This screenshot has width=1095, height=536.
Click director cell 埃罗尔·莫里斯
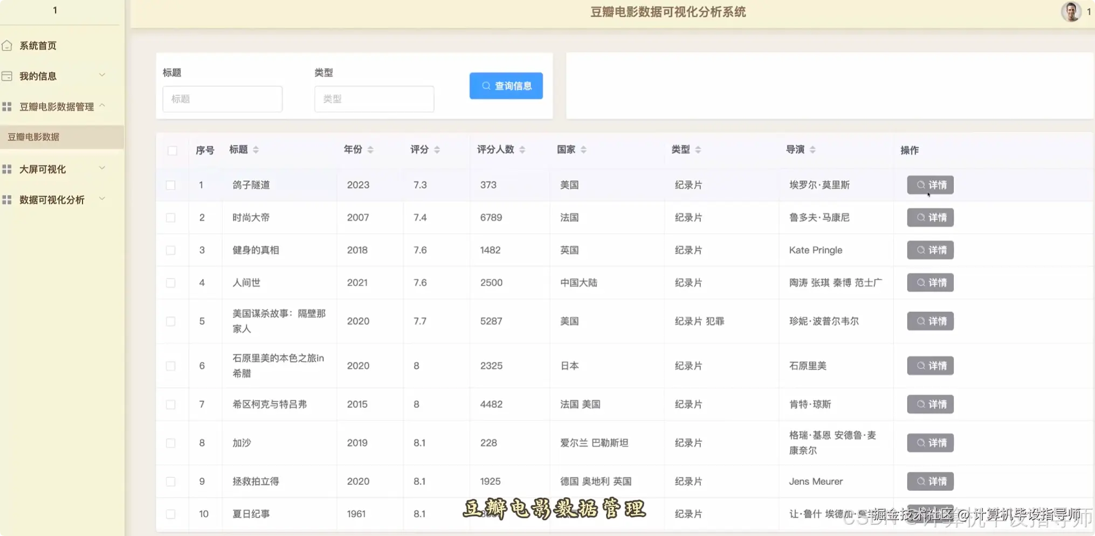pyautogui.click(x=819, y=185)
